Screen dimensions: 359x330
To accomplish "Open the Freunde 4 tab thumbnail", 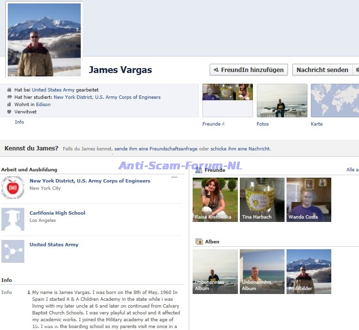I will pyautogui.click(x=227, y=101).
